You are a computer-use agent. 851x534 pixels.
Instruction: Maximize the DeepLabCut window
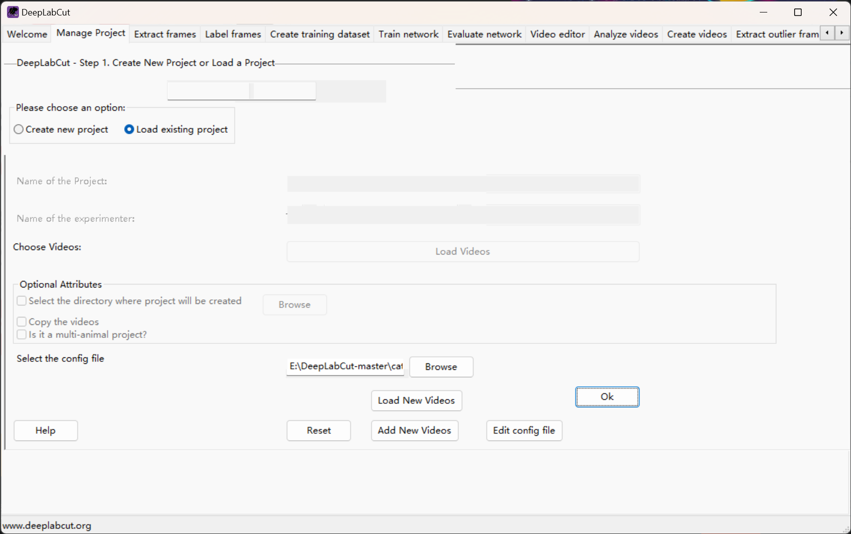click(798, 12)
